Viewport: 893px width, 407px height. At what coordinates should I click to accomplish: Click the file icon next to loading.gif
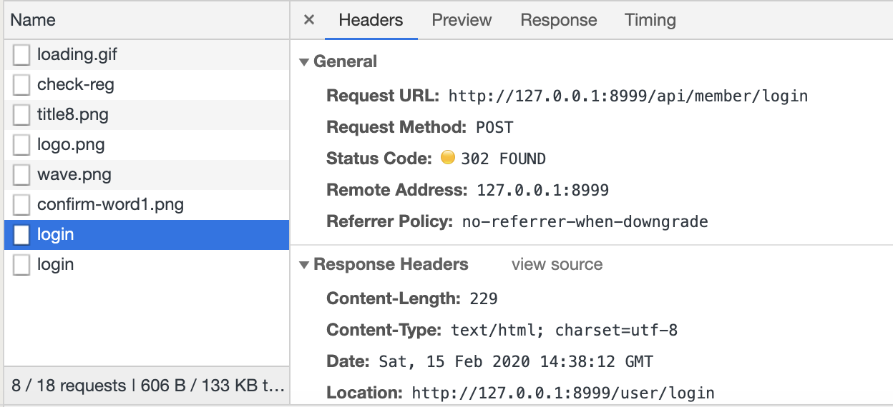pyautogui.click(x=21, y=55)
